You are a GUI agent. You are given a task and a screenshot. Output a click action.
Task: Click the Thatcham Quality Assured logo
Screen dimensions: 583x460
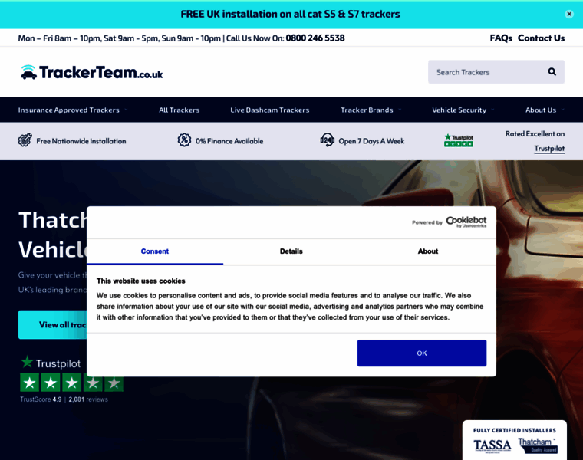pyautogui.click(x=538, y=445)
